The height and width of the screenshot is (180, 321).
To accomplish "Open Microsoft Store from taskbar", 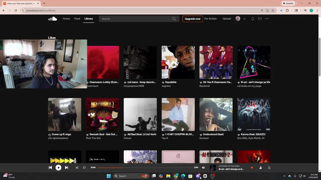I will (190, 176).
